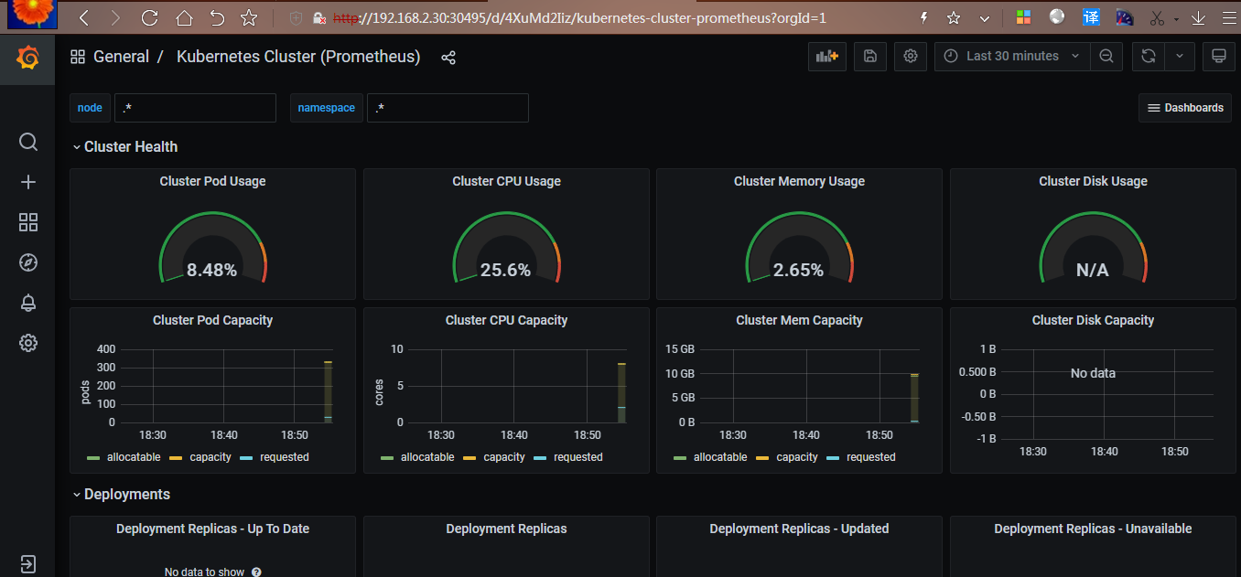This screenshot has height=577, width=1241.
Task: Click the Save dashboard icon
Action: (870, 56)
